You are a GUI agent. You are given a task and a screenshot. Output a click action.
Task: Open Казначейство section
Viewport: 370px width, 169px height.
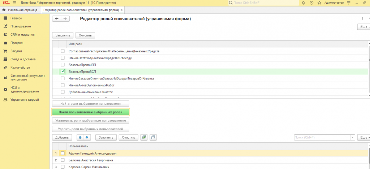point(20,68)
